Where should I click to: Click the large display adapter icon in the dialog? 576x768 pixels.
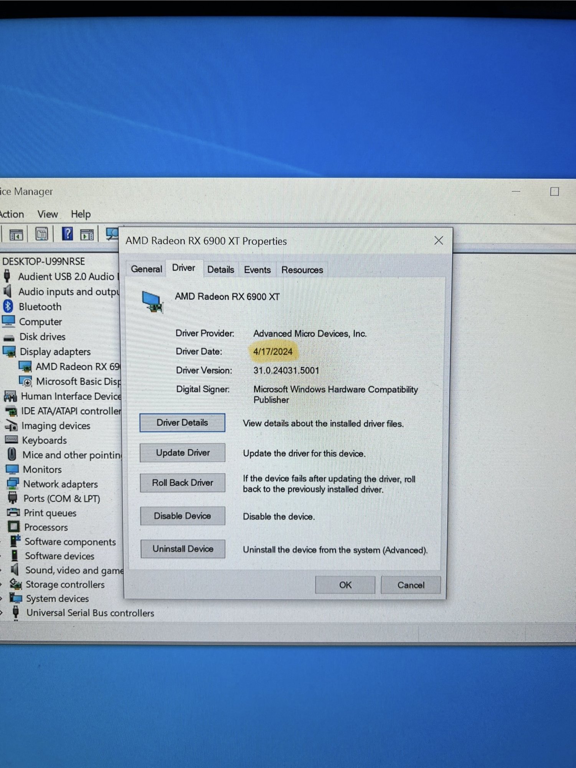coord(153,302)
